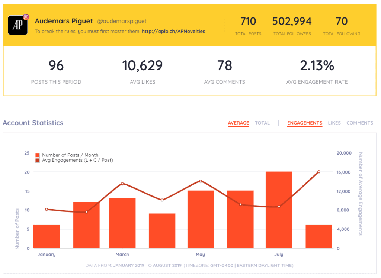Viewport: 381px width, 278px height.
Task: Click the Number of Posts / Month legend label
Action: 70,155
